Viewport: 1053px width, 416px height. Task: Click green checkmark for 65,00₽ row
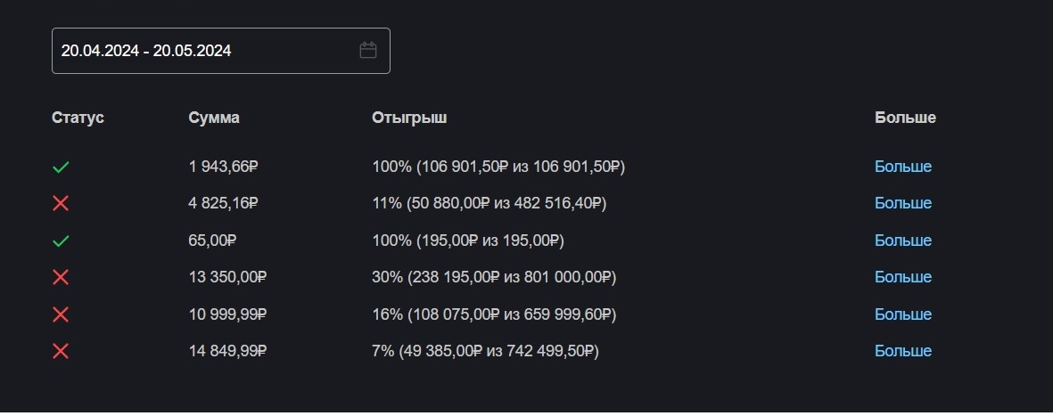click(x=61, y=241)
